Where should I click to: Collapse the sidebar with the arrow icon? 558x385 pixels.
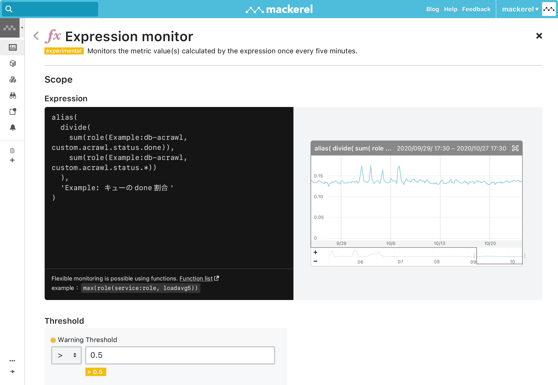pyautogui.click(x=12, y=371)
